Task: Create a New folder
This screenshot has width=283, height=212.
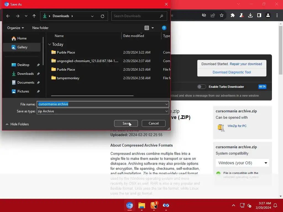Action: pos(40,28)
